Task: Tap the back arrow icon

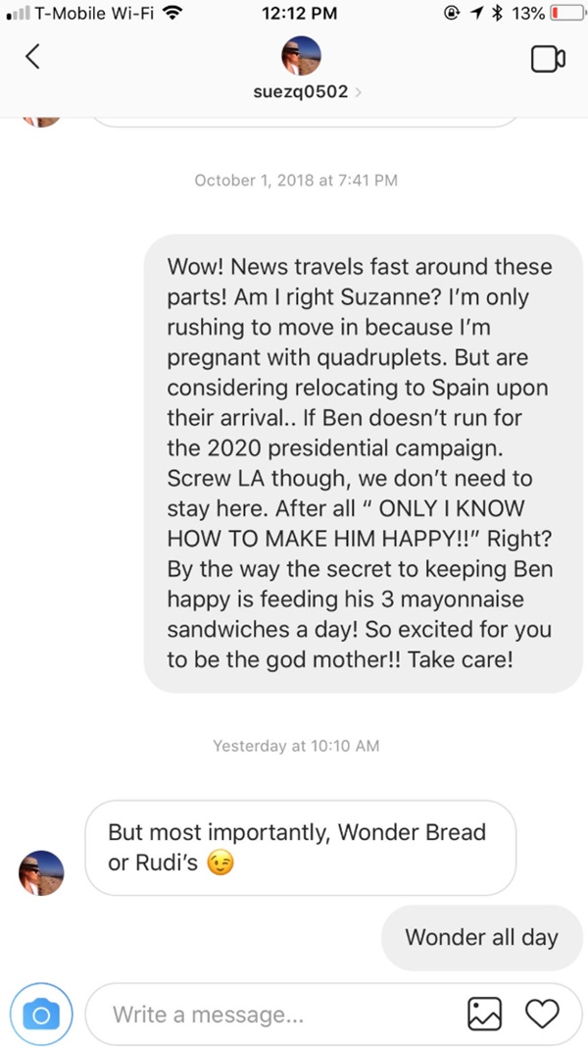Action: coord(32,57)
